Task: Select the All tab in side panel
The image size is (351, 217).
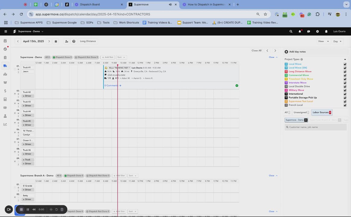Action: point(287,112)
